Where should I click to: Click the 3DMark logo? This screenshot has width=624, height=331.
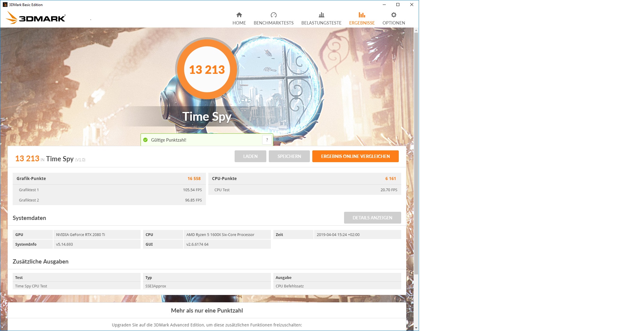point(36,18)
